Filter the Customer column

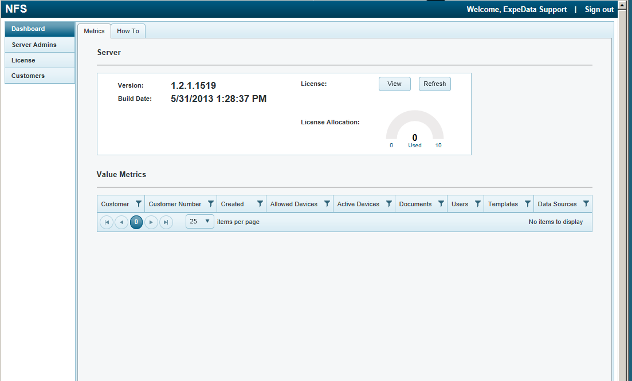click(x=138, y=203)
